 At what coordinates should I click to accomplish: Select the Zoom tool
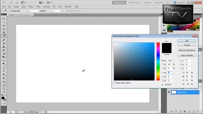pyautogui.click(x=4, y=92)
